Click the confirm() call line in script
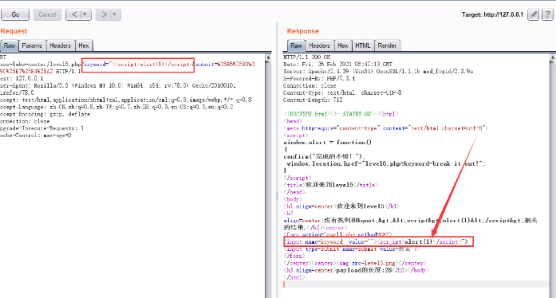The width and height of the screenshot is (556, 298). click(x=325, y=157)
